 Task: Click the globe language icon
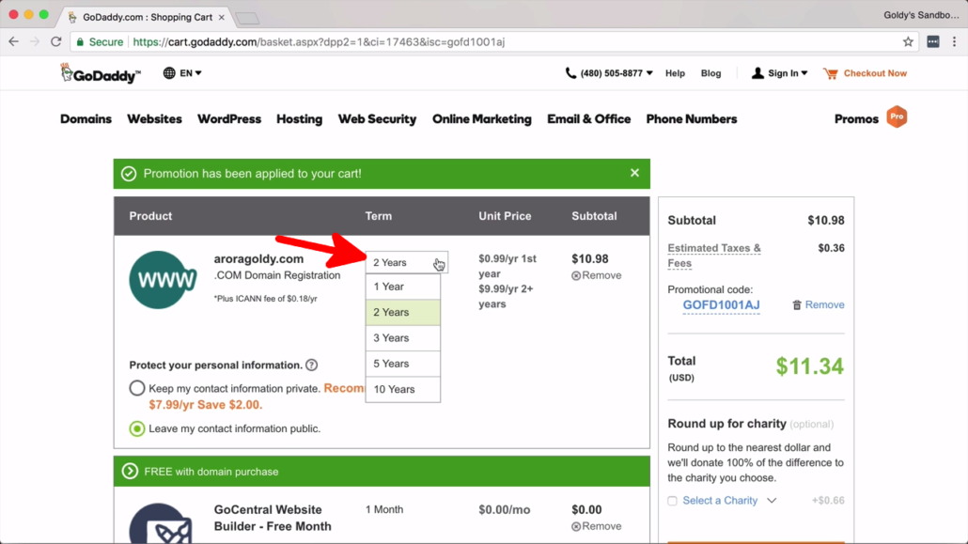point(168,73)
